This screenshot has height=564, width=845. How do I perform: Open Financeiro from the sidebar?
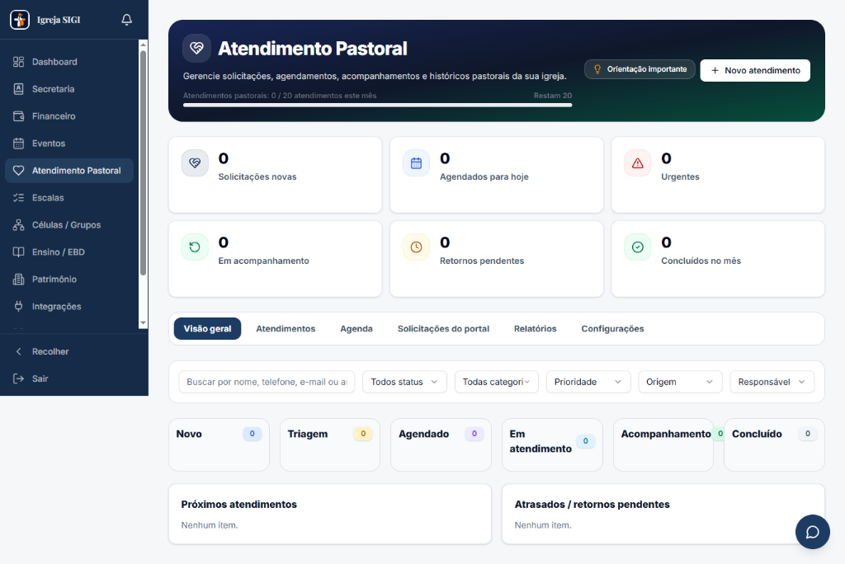(69, 116)
